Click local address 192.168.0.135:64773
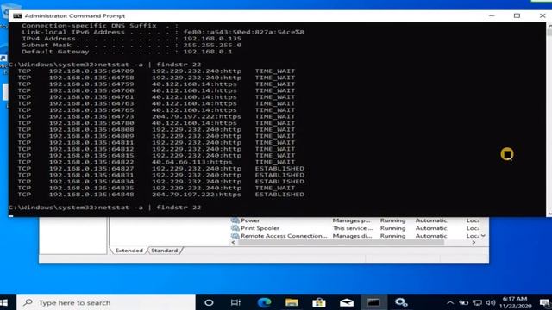 click(91, 116)
